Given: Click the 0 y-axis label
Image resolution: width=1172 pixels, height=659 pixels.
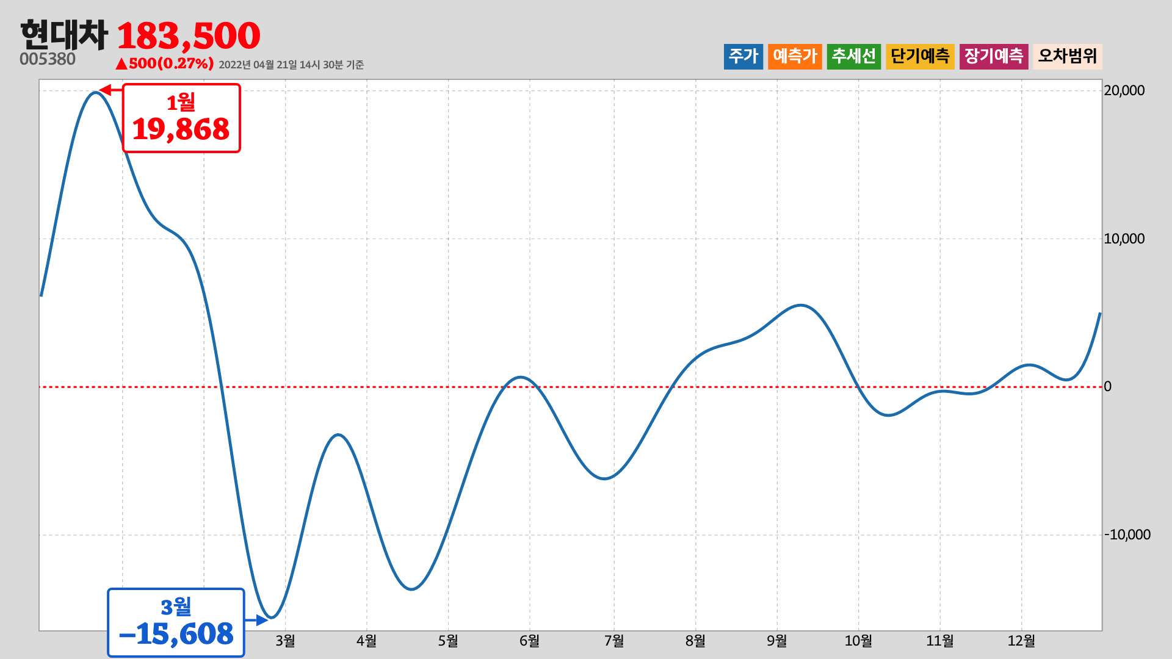Looking at the screenshot, I should tap(1108, 386).
